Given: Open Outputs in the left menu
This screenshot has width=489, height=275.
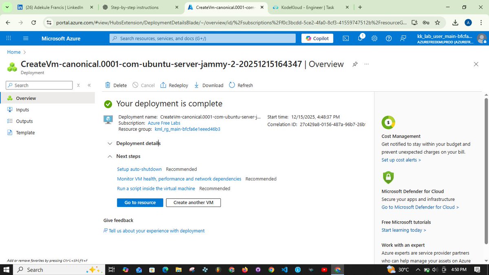Looking at the screenshot, I should coord(47,121).
